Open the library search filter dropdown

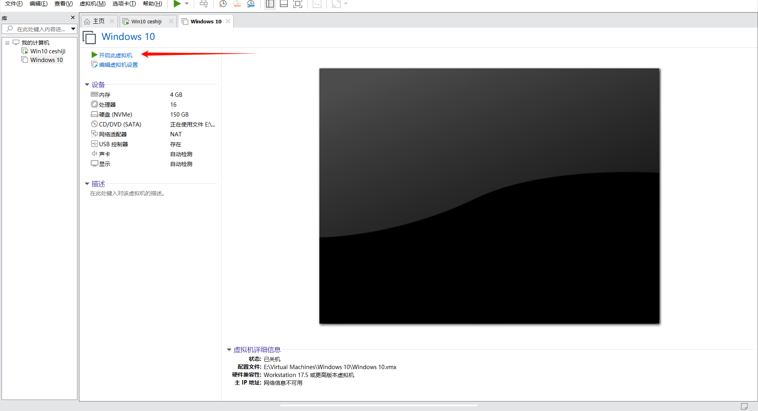click(x=73, y=29)
